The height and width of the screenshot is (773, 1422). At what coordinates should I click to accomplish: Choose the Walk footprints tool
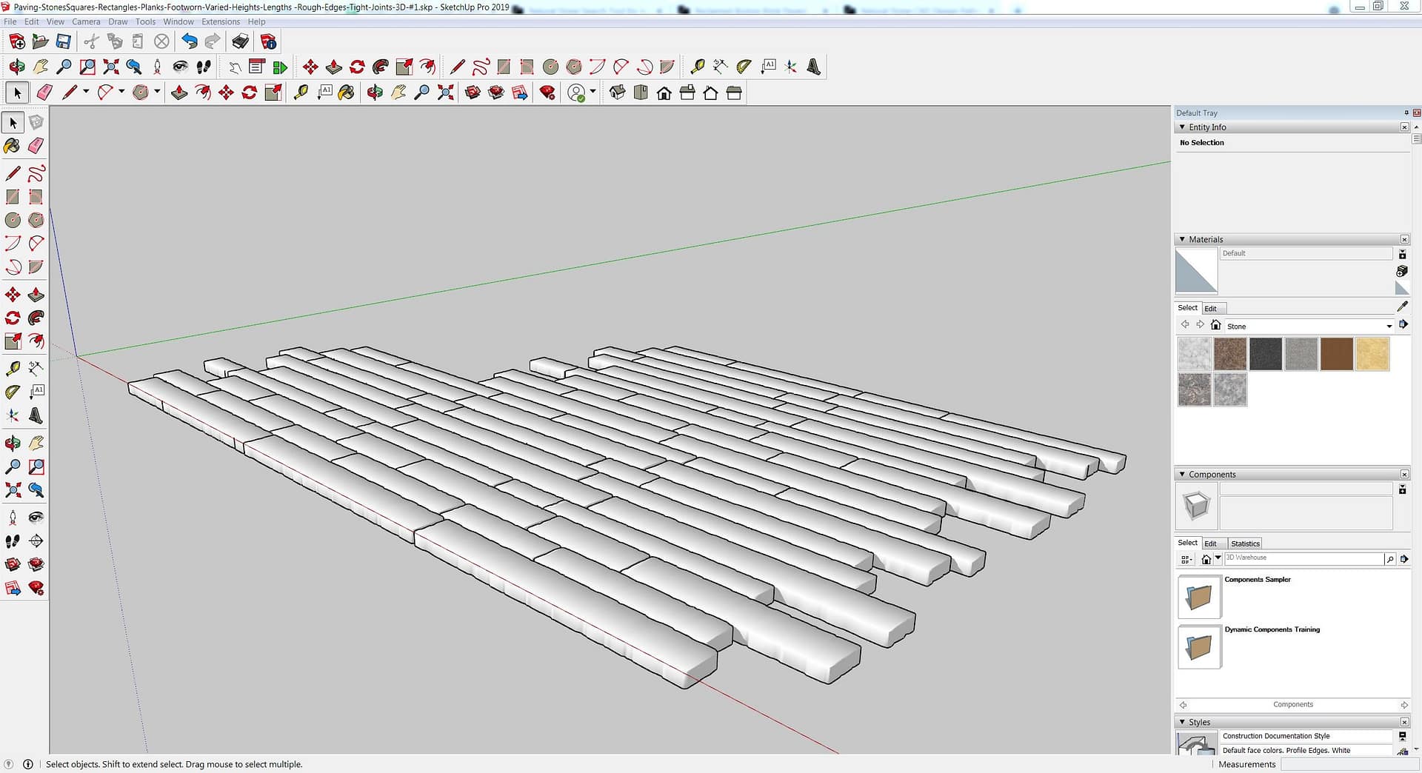[13, 541]
